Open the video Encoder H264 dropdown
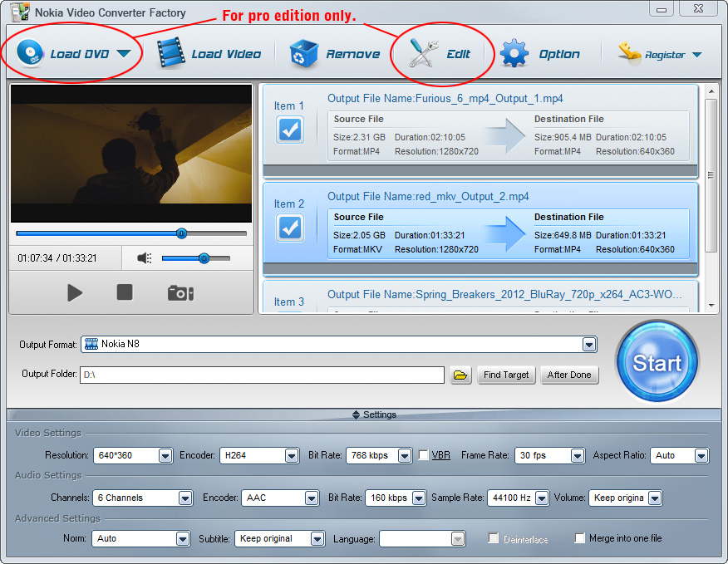 (x=292, y=456)
